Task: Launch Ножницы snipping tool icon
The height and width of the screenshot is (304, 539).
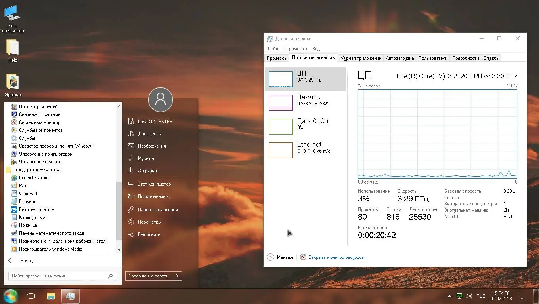Action: (15, 225)
